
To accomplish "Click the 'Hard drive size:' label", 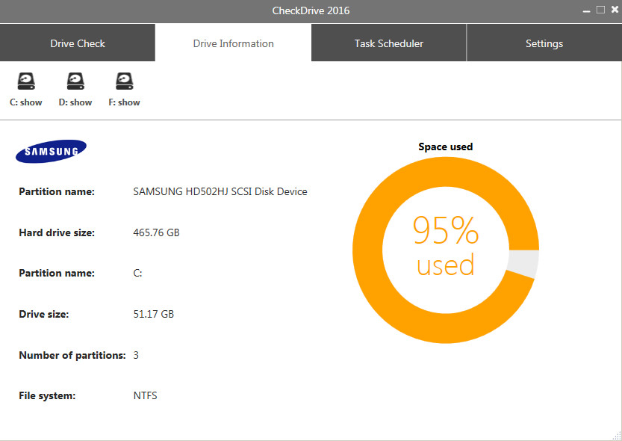I will [57, 232].
